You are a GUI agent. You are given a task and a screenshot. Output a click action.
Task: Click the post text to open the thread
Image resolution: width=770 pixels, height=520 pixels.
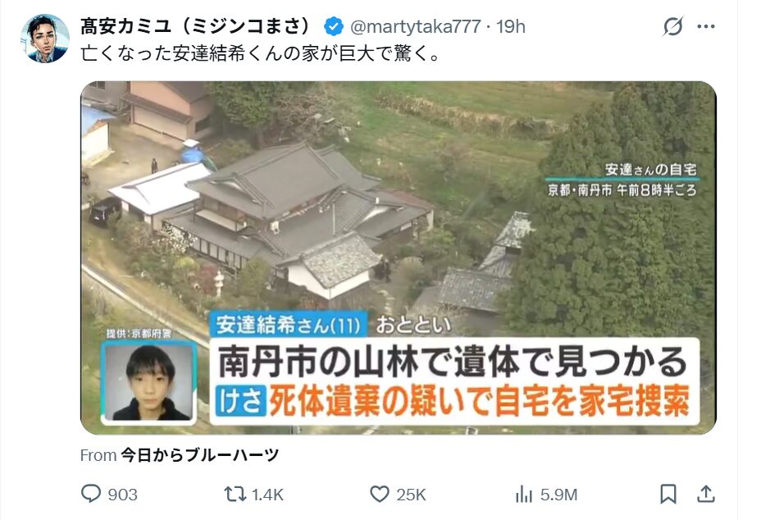click(260, 53)
